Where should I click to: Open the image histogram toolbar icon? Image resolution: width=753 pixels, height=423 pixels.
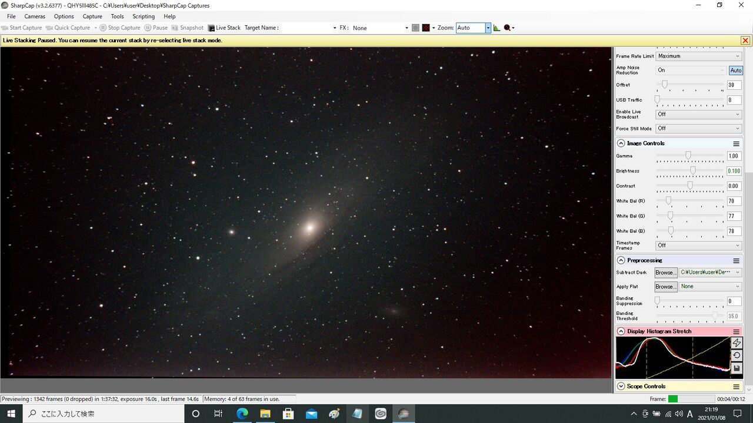[497, 28]
